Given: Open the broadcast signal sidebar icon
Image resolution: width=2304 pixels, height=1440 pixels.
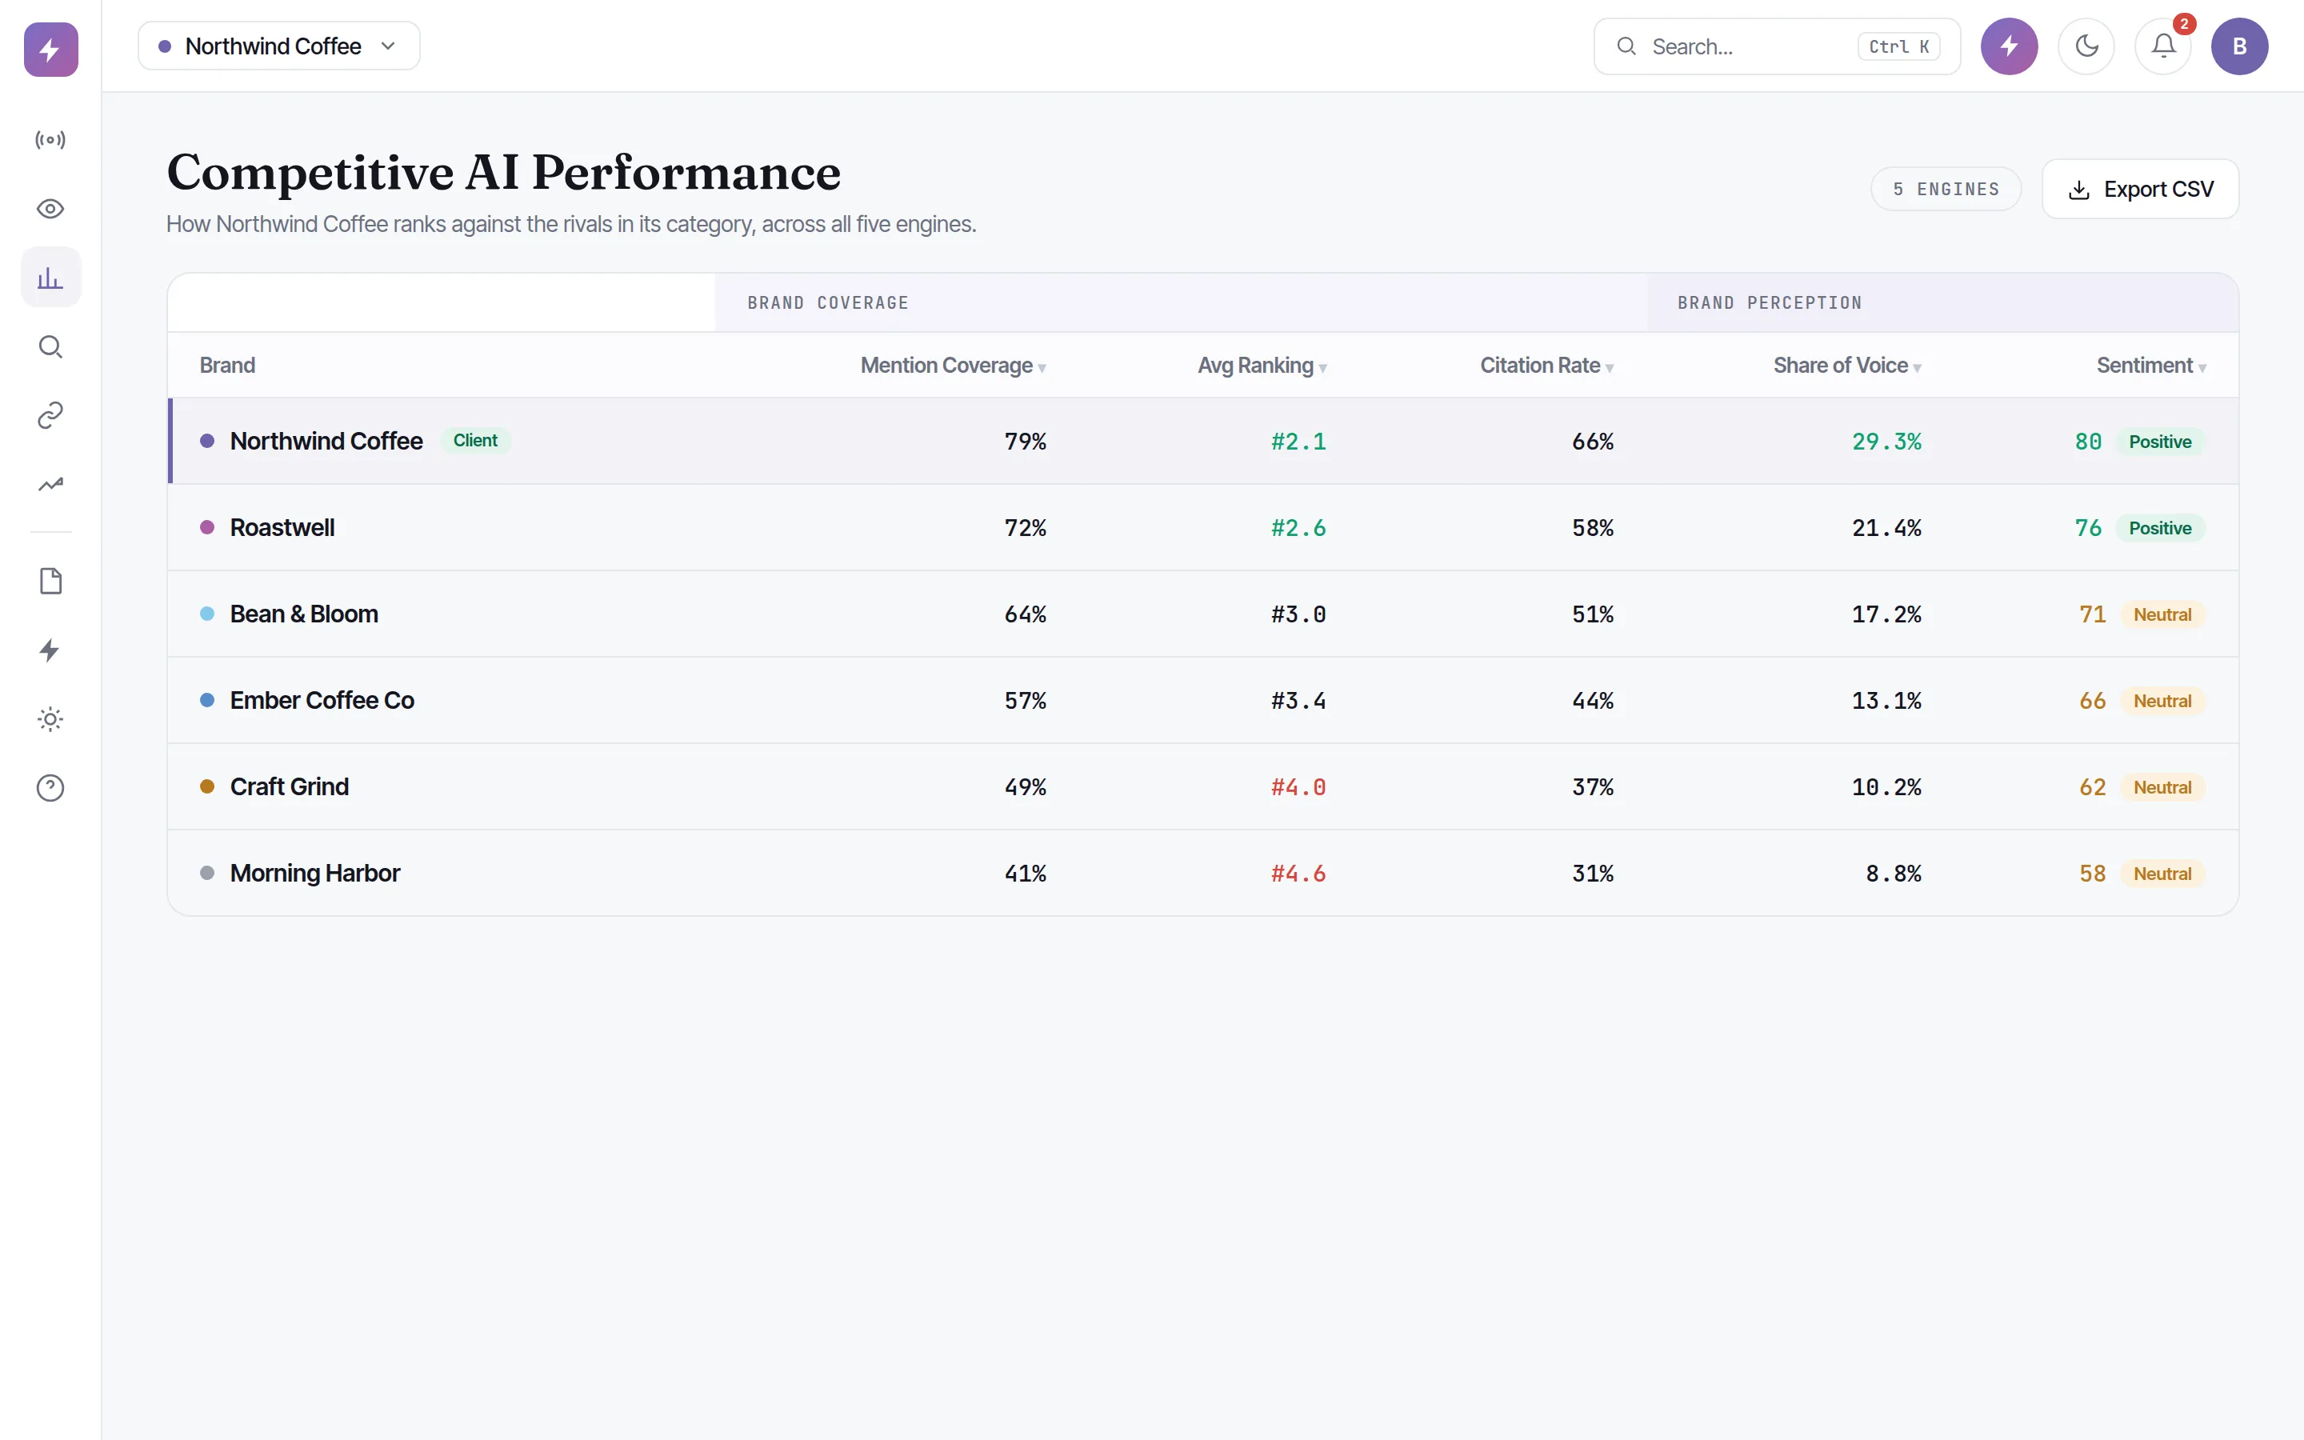Looking at the screenshot, I should (50, 140).
